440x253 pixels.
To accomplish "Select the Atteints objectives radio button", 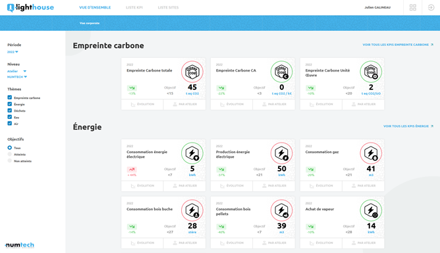I will pyautogui.click(x=9, y=154).
